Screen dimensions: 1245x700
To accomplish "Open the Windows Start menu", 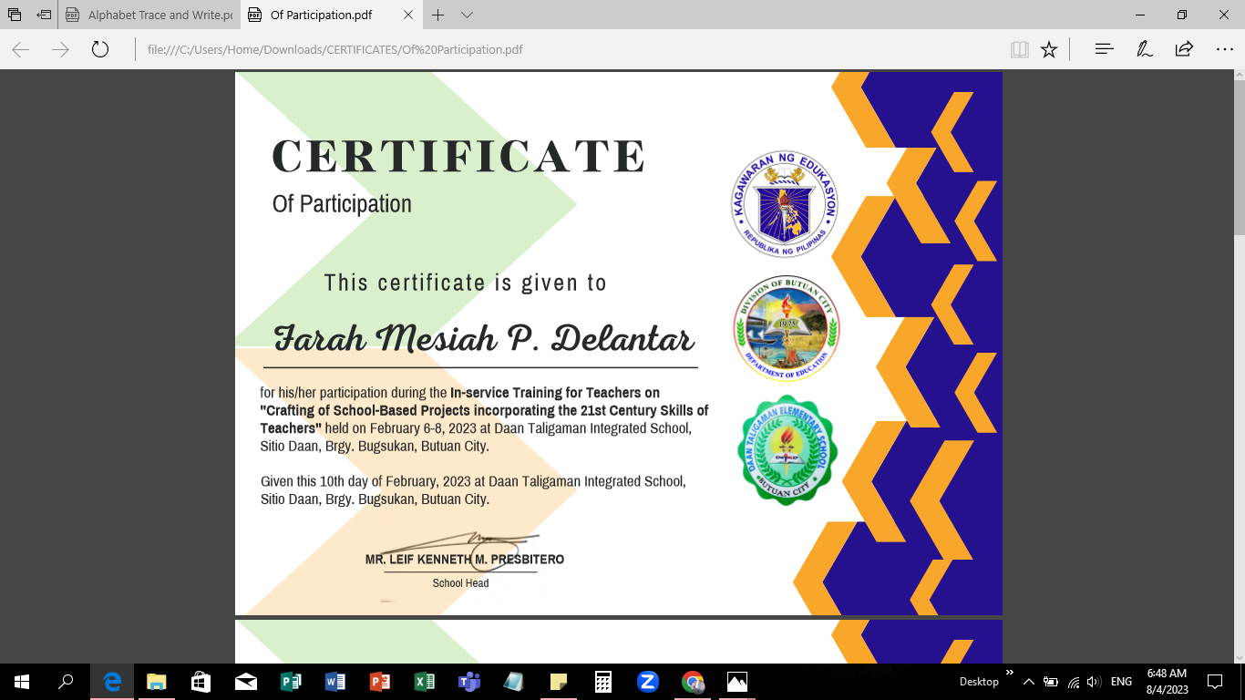I will pos(22,682).
